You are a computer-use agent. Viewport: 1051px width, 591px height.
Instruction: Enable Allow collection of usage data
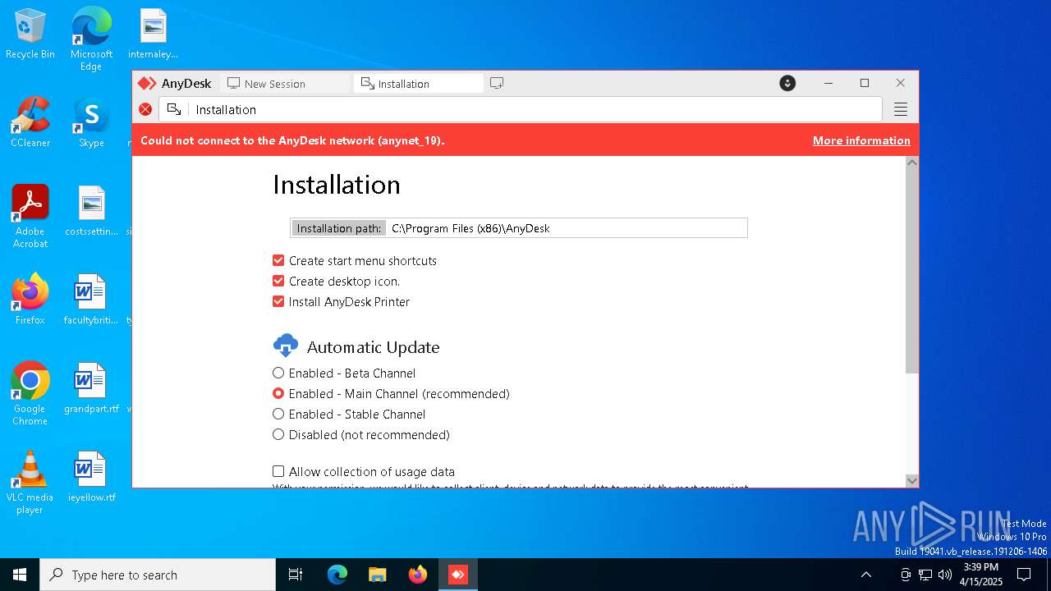pyautogui.click(x=278, y=471)
